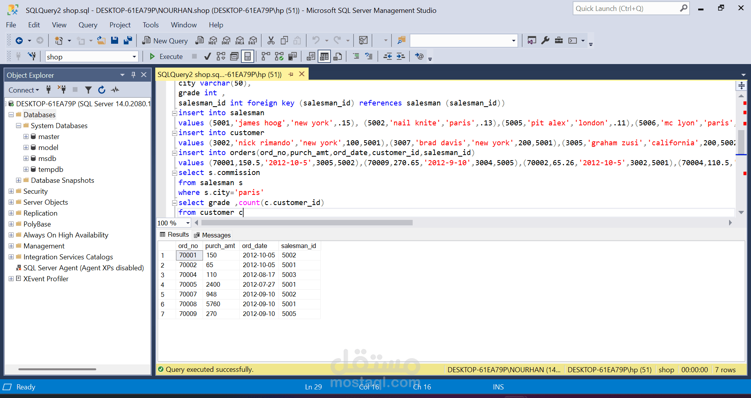Click the Find in Files icon
The height and width of the screenshot is (398, 751).
pos(401,41)
